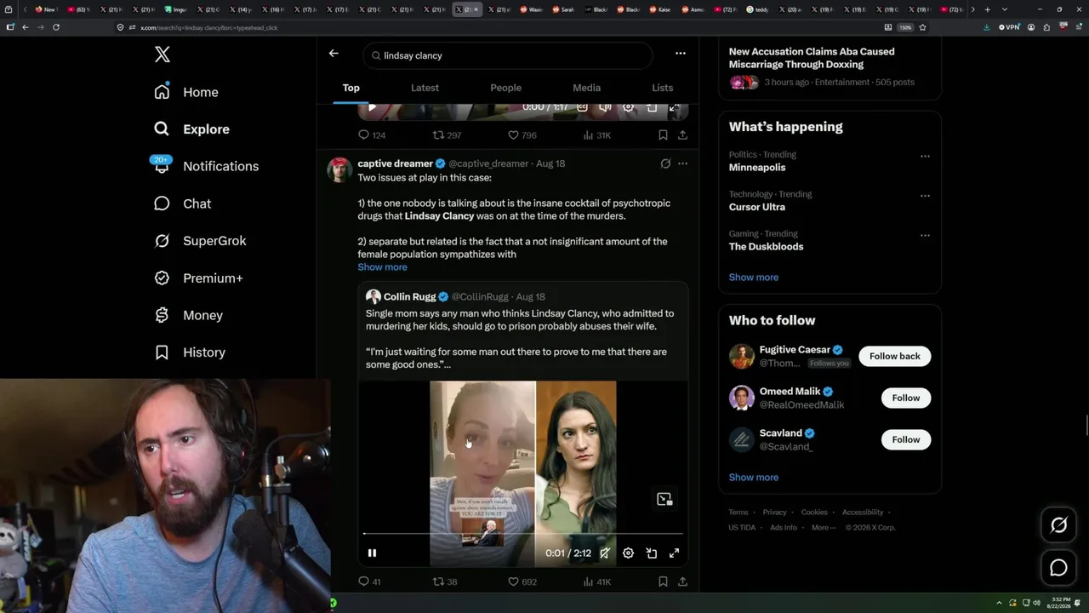This screenshot has width=1089, height=613.
Task: Toggle captions on the 1:17 video
Action: [x=582, y=107]
